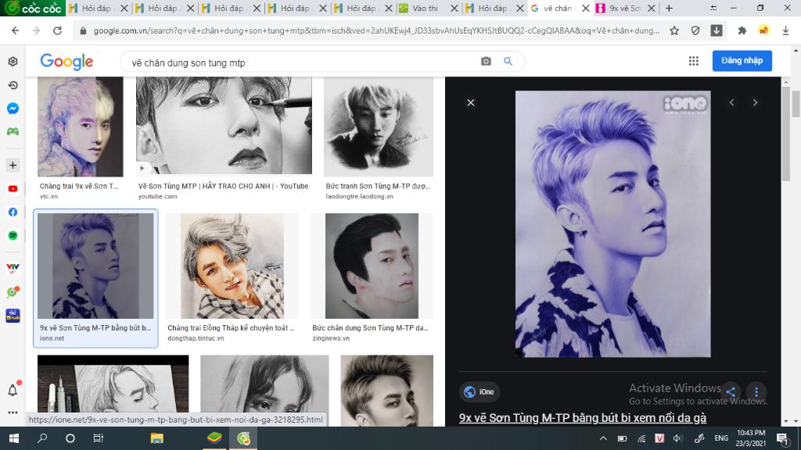Bookmark this page with the star

pos(674,30)
